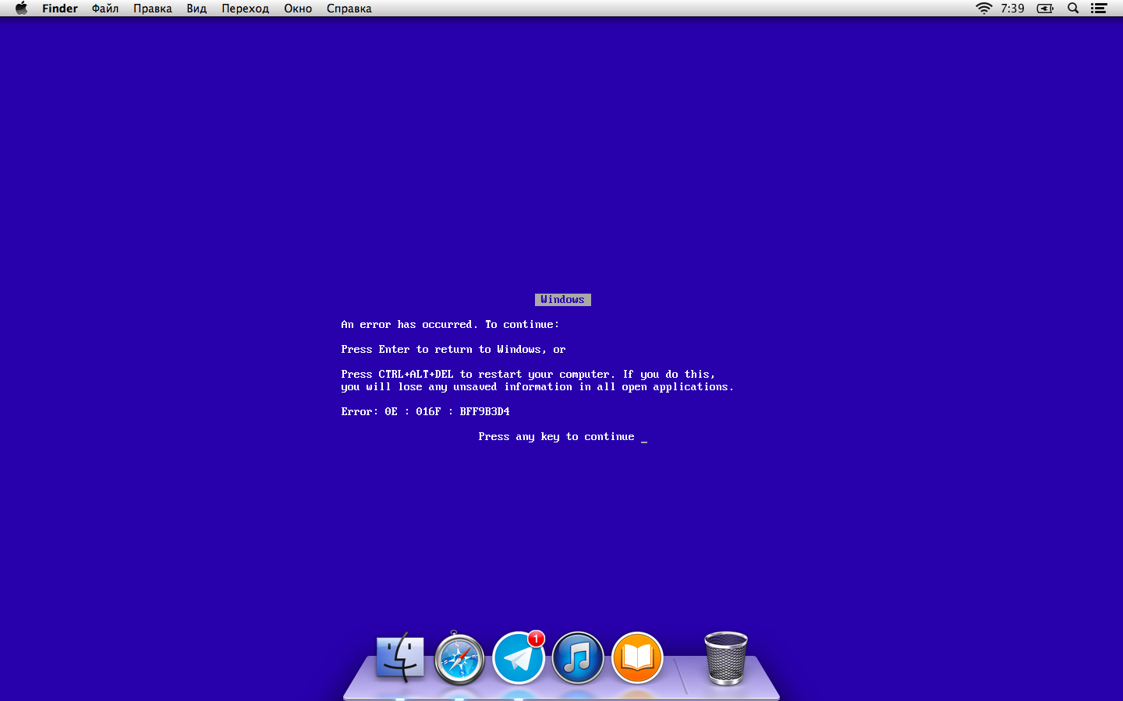The height and width of the screenshot is (701, 1123).
Task: Show Wi-Fi status in menu bar
Action: (x=984, y=9)
